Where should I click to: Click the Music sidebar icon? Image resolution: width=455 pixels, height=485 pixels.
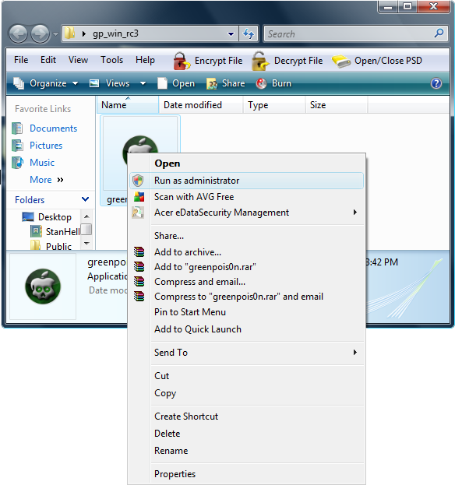point(17,163)
